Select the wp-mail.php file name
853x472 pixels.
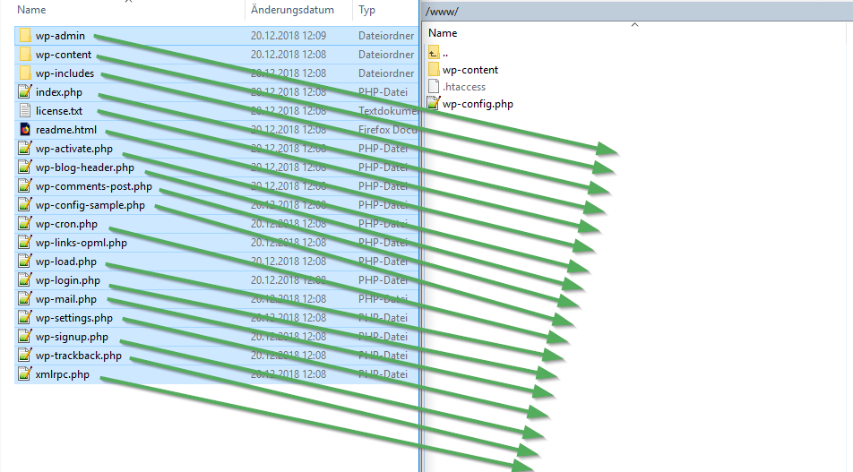click(x=65, y=299)
